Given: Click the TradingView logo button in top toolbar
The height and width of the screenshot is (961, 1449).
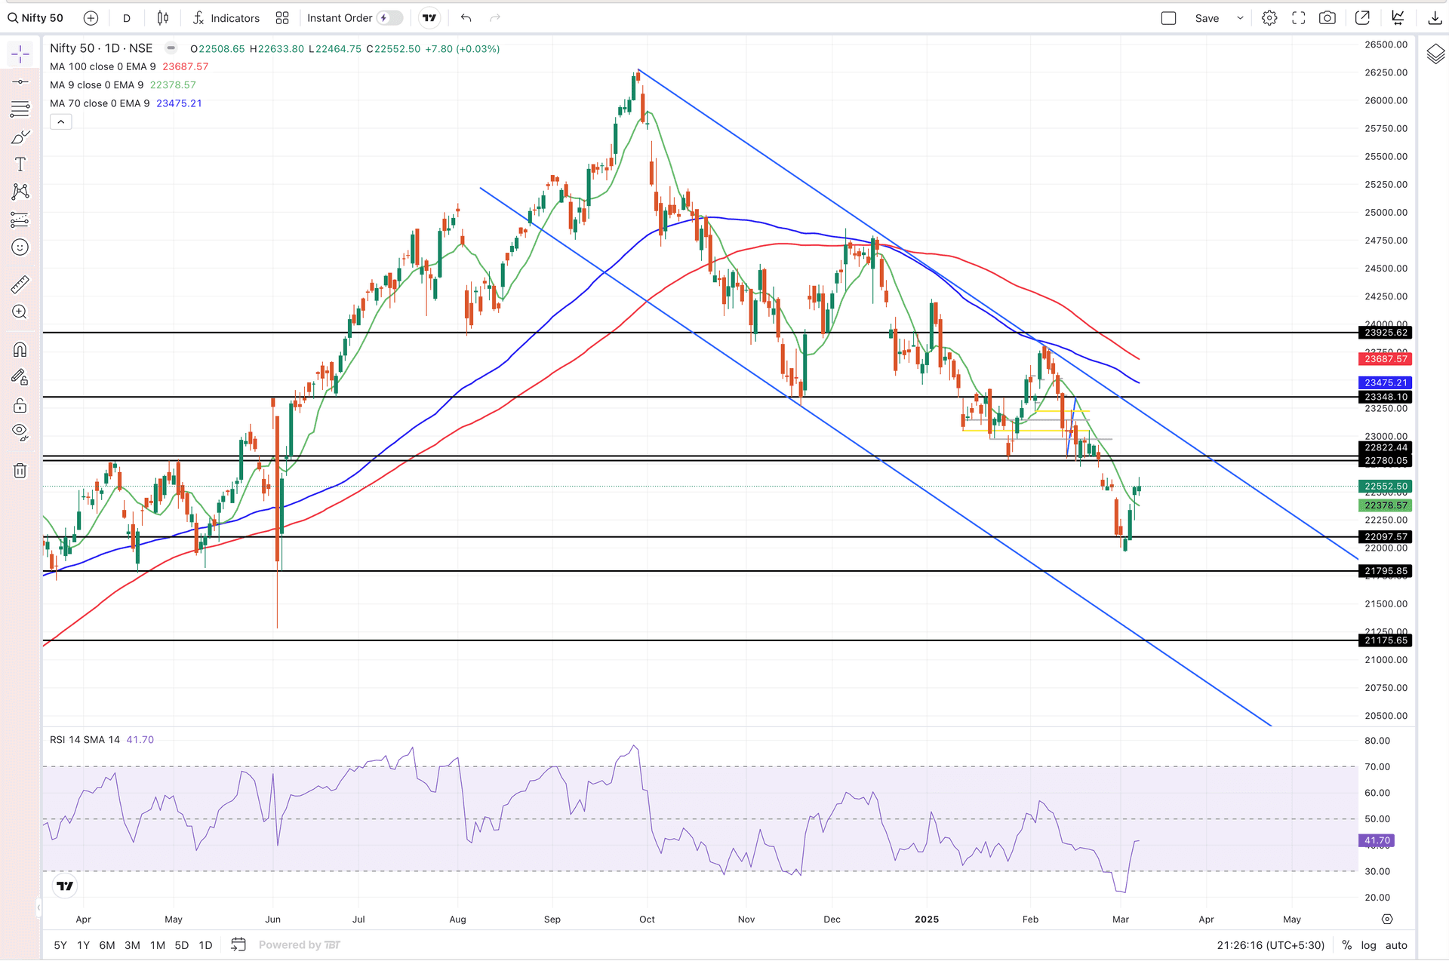Looking at the screenshot, I should pos(429,18).
